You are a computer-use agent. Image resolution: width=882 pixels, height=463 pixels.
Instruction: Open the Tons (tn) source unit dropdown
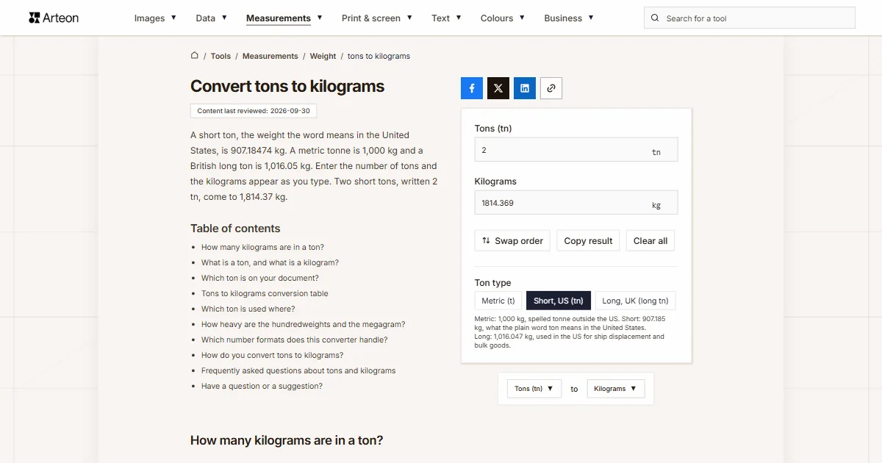coord(534,389)
